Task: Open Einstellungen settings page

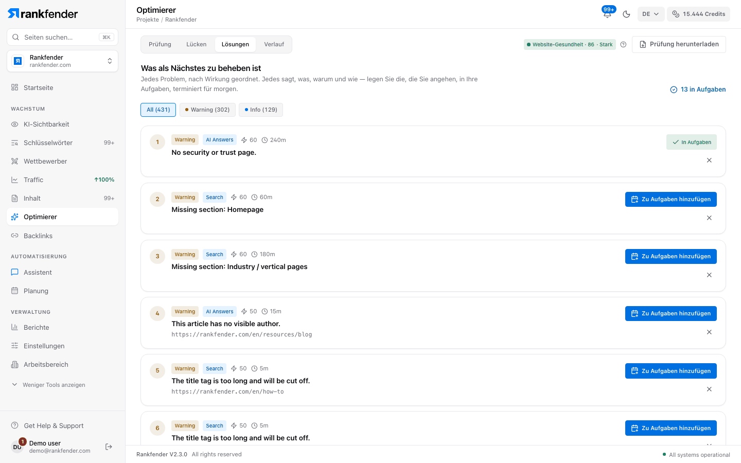Action: click(62, 346)
